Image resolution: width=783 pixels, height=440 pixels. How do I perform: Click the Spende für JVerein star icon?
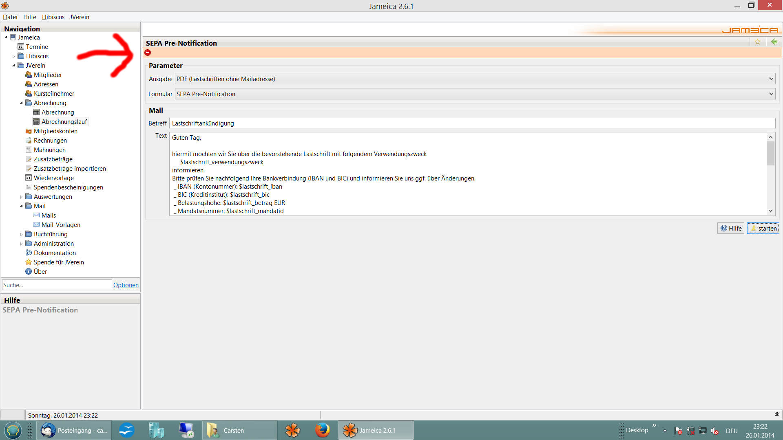coord(29,262)
